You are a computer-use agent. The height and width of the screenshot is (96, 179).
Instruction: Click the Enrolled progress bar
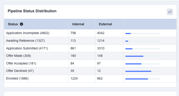click(143, 79)
